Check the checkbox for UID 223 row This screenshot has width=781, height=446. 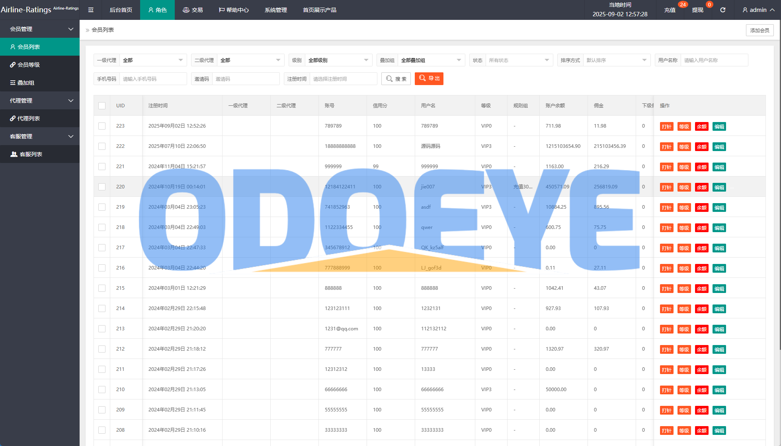[102, 126]
